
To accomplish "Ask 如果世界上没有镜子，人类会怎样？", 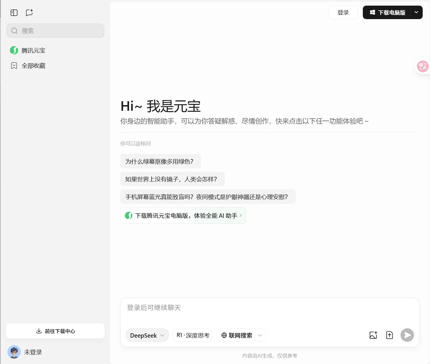I will click(x=173, y=179).
